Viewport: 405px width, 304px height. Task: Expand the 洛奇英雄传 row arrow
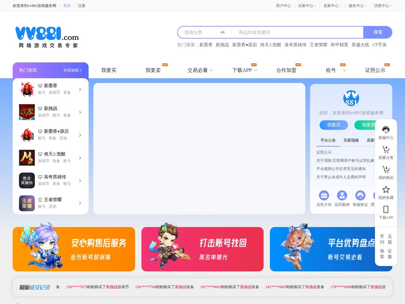[x=80, y=181]
